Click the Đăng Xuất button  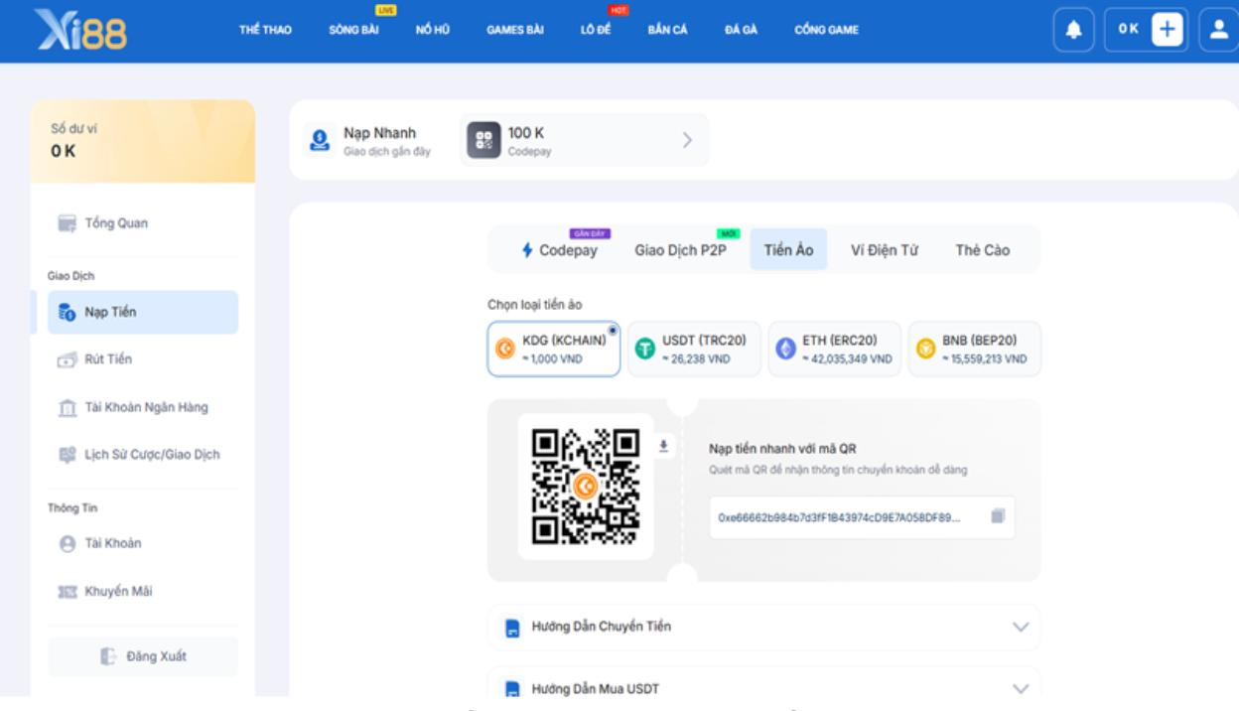coord(143,655)
